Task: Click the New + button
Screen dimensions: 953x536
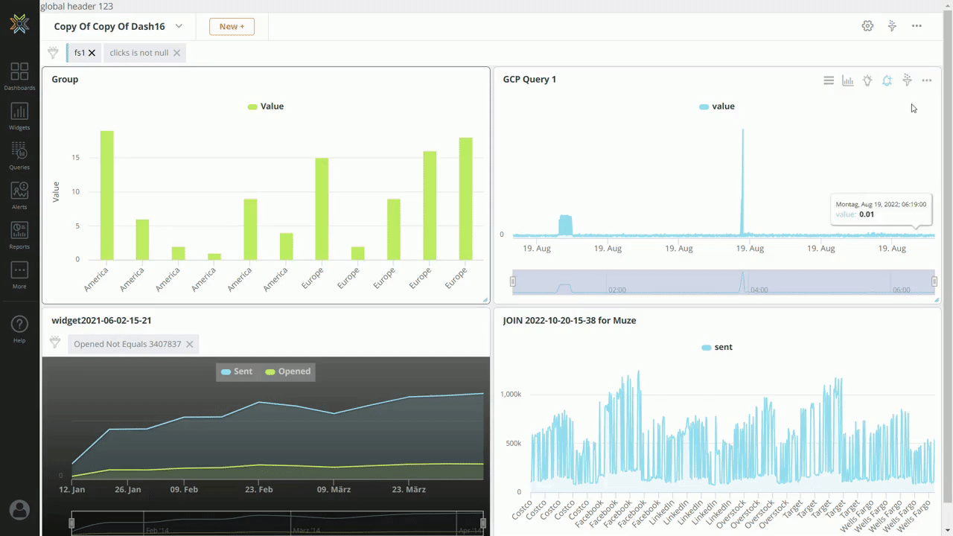Action: coord(232,26)
